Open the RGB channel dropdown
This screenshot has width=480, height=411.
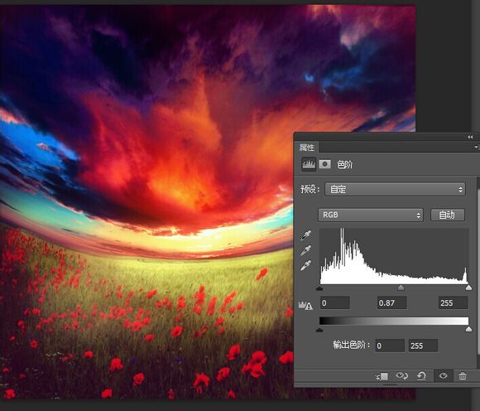click(371, 215)
